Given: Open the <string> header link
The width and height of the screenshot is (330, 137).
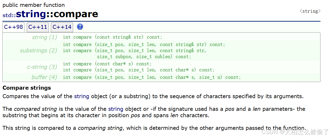Looking at the screenshot, I should 310,11.
